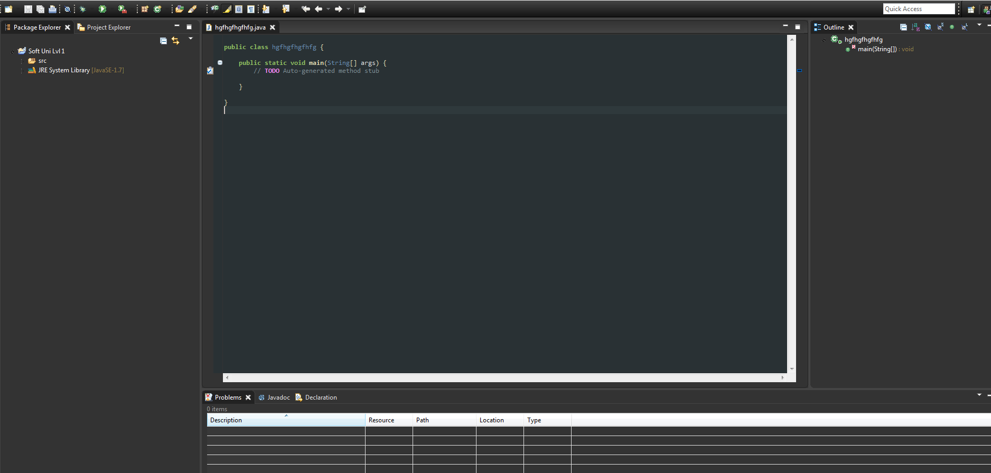Toggle Mark Occurrences highlighter icon
991x473 pixels.
coord(227,9)
